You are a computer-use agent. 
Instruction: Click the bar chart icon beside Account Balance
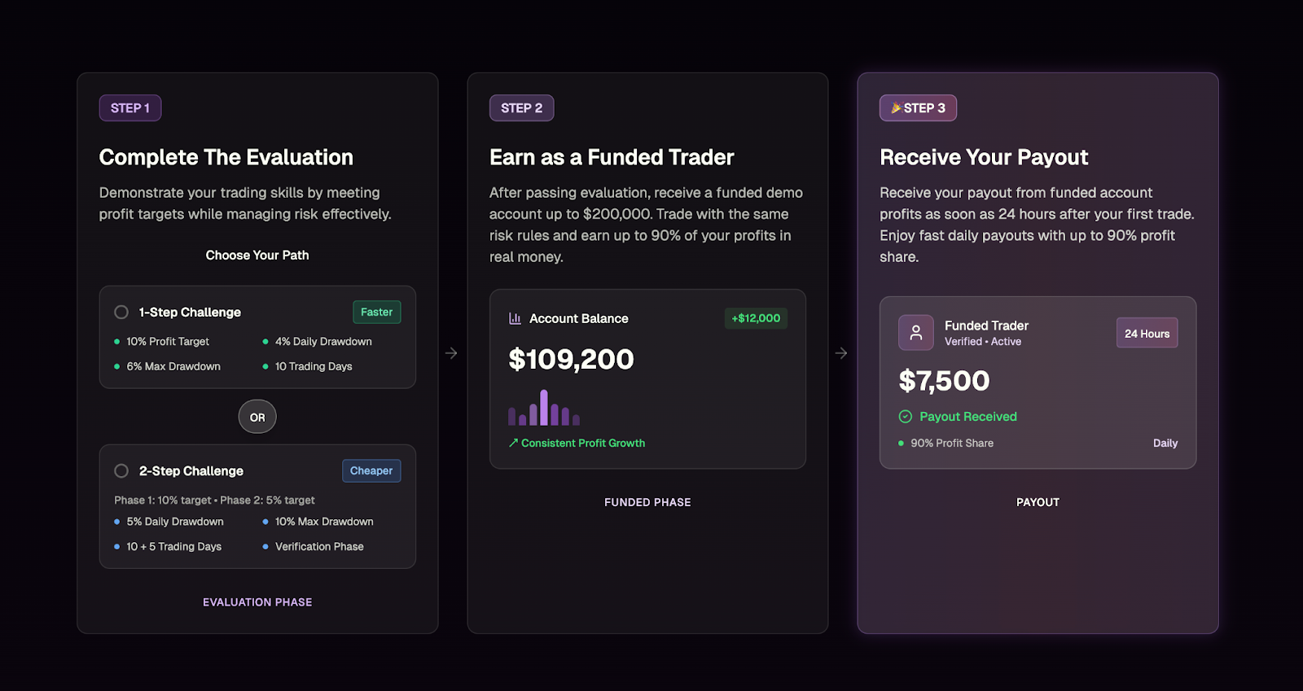pyautogui.click(x=515, y=318)
